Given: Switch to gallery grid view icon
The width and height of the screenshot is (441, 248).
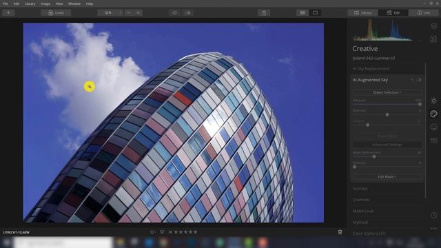Looking at the screenshot, I should click(x=302, y=12).
